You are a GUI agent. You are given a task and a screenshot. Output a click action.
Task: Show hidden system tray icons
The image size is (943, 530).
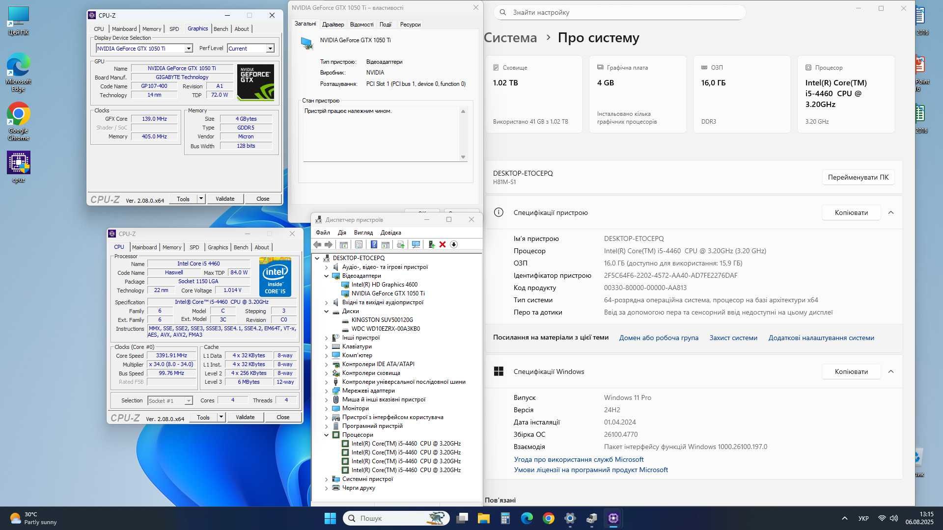845,518
